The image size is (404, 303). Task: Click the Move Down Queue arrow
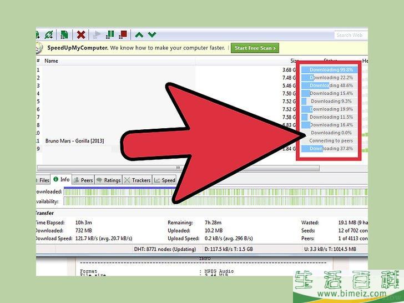click(152, 34)
